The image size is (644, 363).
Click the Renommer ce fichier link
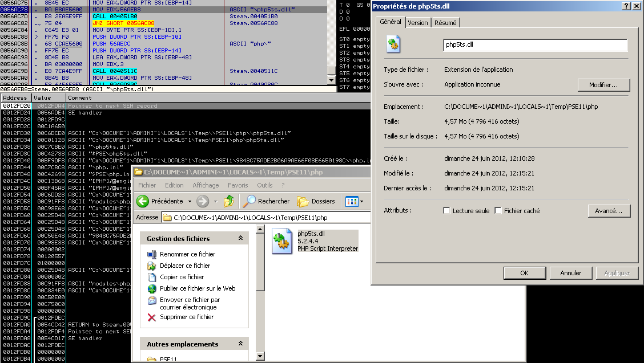point(187,254)
